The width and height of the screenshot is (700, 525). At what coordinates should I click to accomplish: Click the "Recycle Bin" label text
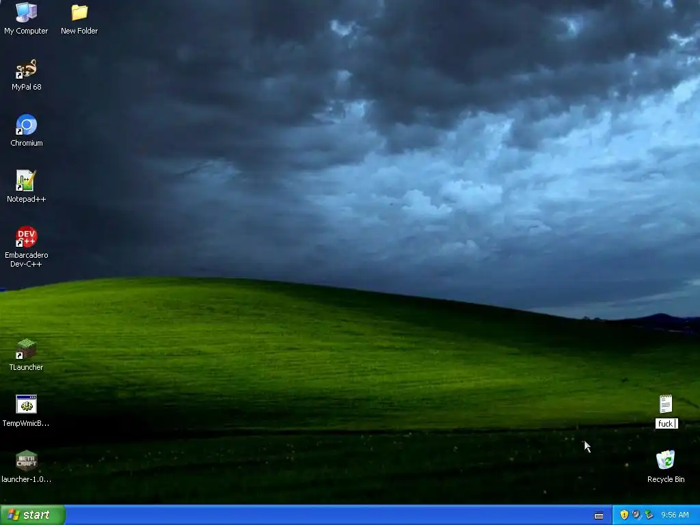pyautogui.click(x=666, y=479)
